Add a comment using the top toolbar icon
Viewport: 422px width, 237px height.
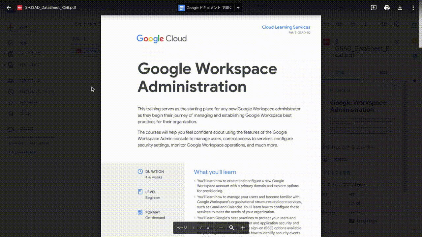point(374,8)
